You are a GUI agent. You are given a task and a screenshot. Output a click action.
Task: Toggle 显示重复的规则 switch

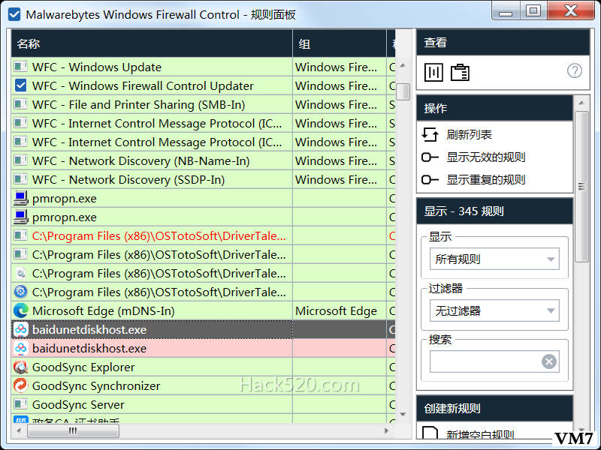click(430, 179)
